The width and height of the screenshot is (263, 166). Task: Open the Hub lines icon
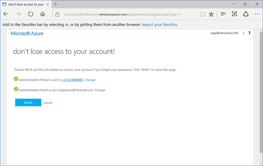(x=223, y=14)
